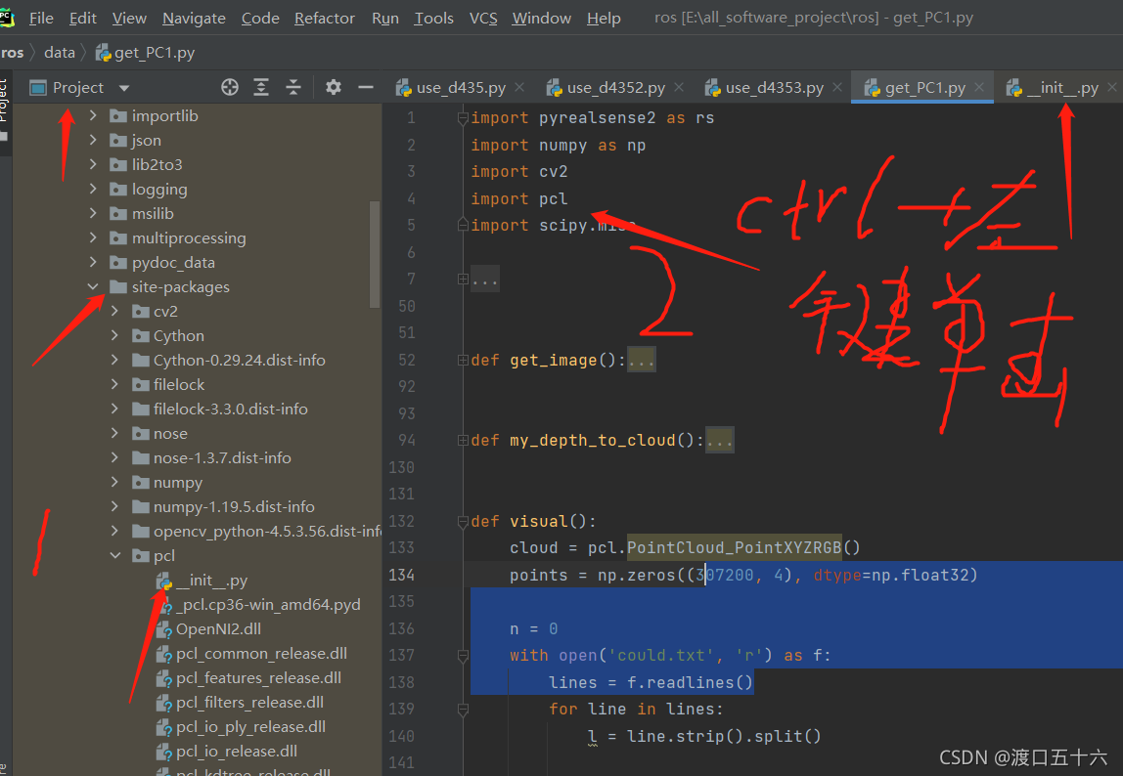Click the Project panel scrollbar
The width and height of the screenshot is (1123, 776).
pos(375,244)
